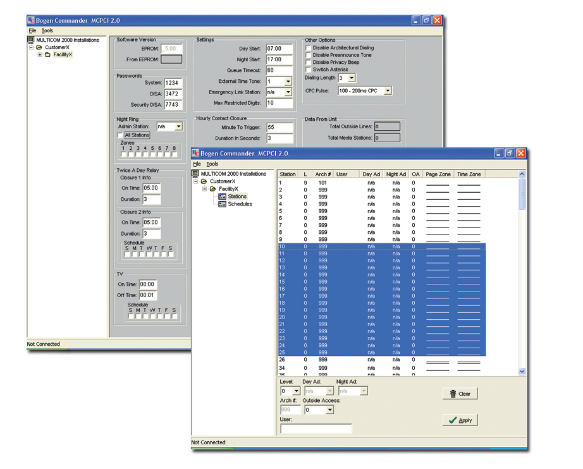Image resolution: width=583 pixels, height=469 pixels.
Task: Toggle the Switch Asterisk checkbox
Action: [x=308, y=70]
